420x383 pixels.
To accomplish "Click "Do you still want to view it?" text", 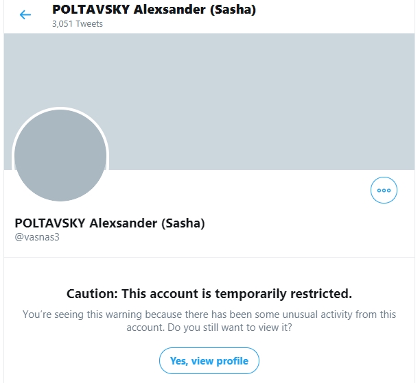I will coord(229,328).
